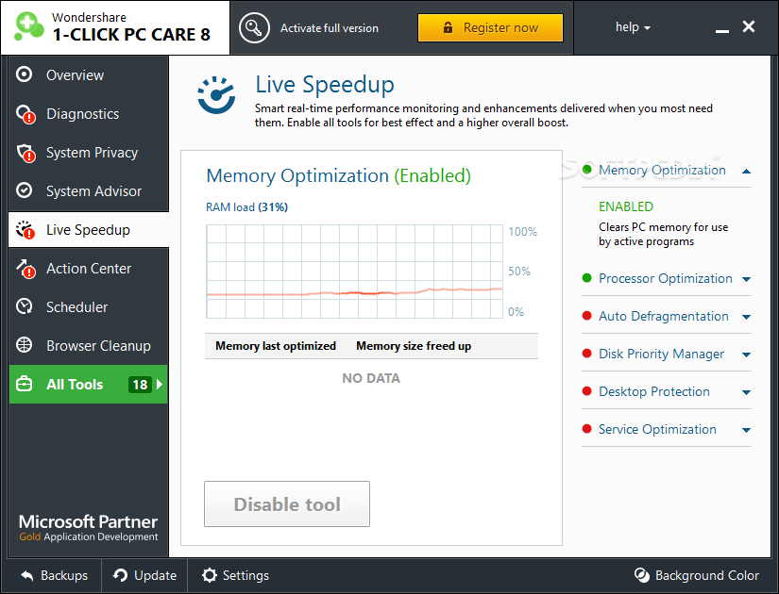Click the large Live Speedup header icon
Image resolution: width=779 pixels, height=594 pixels.
point(216,95)
